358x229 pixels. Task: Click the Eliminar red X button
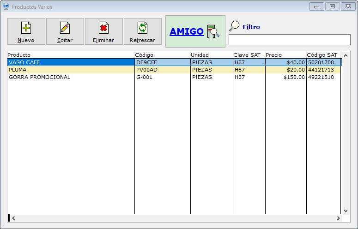(104, 31)
